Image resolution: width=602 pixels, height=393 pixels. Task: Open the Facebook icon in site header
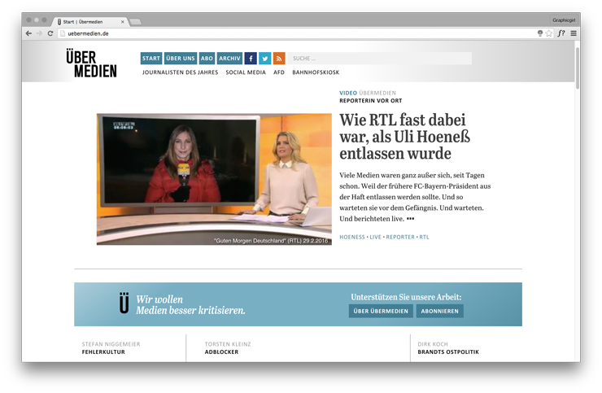point(251,59)
